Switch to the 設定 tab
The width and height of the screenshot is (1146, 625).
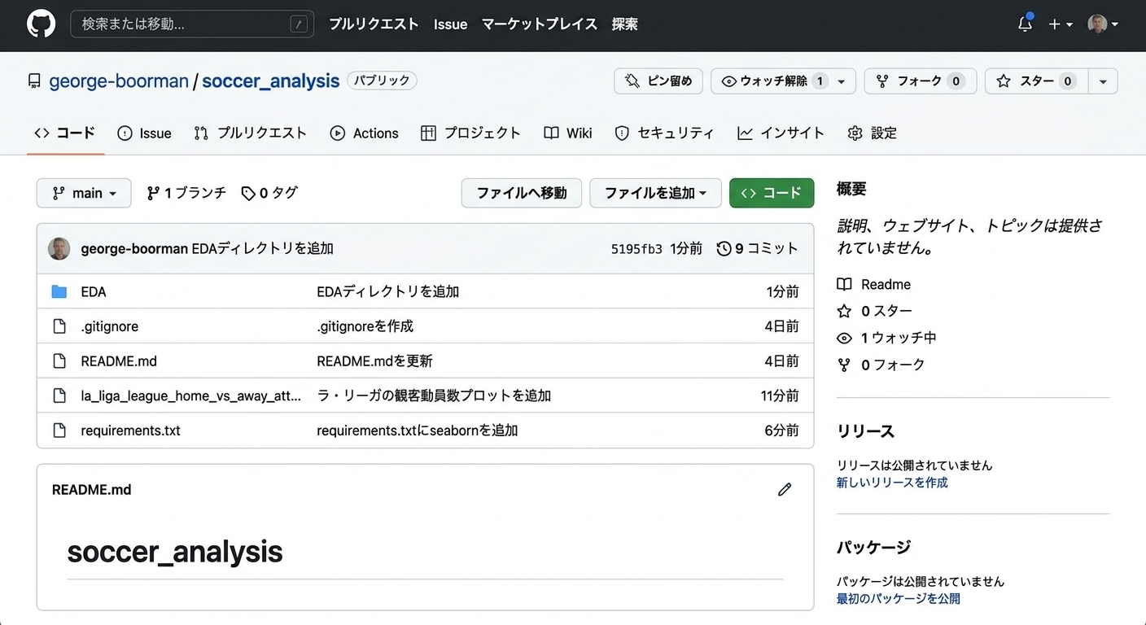(x=873, y=133)
